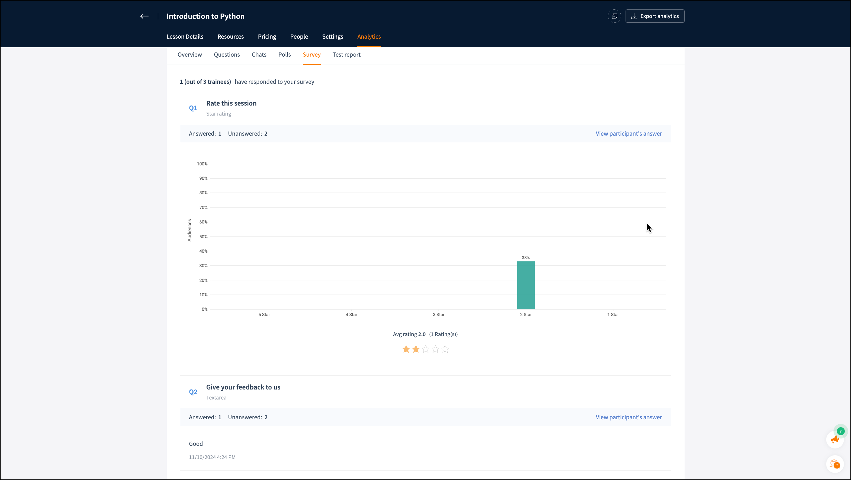Open the Pricing tab
This screenshot has height=480, width=851.
(267, 37)
